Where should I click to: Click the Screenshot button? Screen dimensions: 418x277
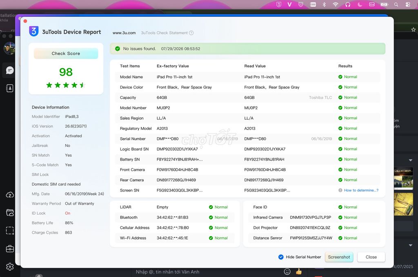pos(339,257)
